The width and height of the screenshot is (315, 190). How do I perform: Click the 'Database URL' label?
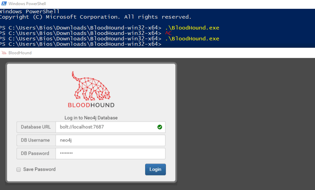pos(36,127)
